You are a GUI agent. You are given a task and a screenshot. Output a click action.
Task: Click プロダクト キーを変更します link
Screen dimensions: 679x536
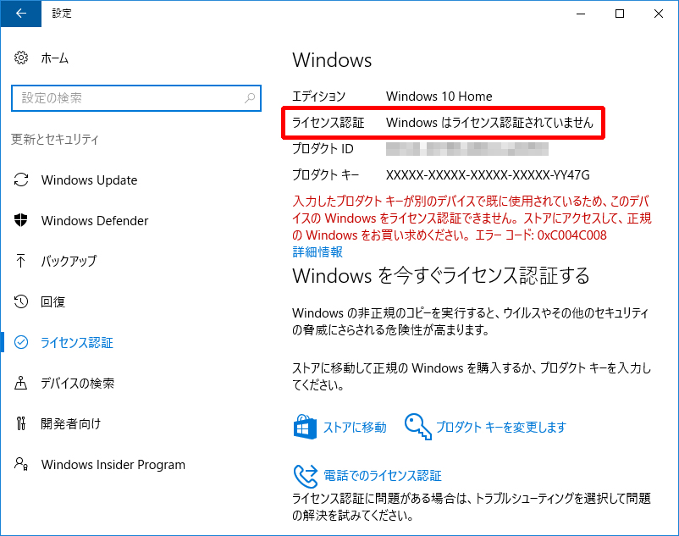click(501, 428)
